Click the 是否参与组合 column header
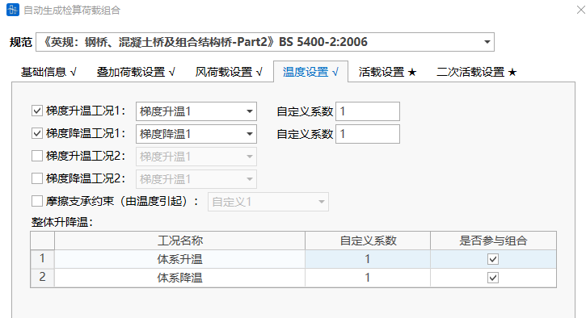 click(x=493, y=241)
